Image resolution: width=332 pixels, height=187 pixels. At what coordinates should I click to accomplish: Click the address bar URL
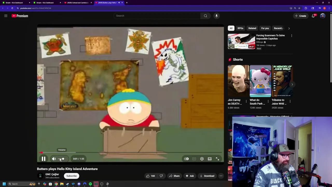(36, 8)
